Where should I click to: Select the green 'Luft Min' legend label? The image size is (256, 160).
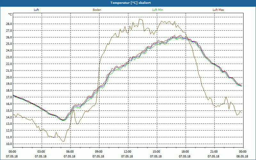tap(157, 10)
